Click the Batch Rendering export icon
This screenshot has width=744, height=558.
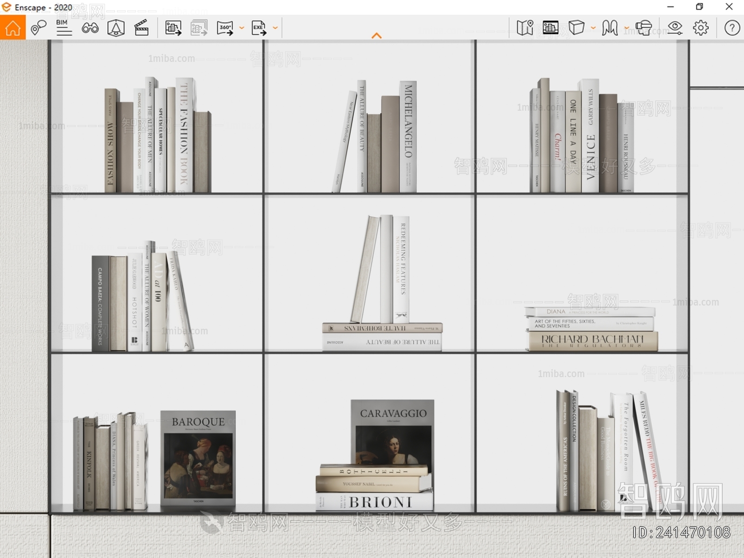click(x=199, y=28)
